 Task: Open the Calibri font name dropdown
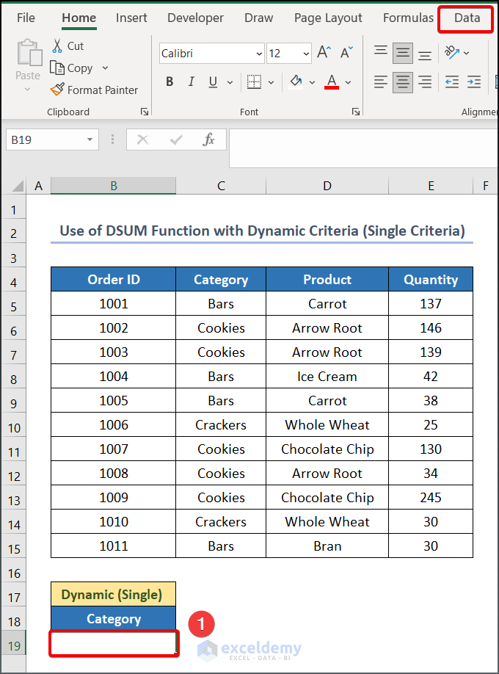click(260, 54)
